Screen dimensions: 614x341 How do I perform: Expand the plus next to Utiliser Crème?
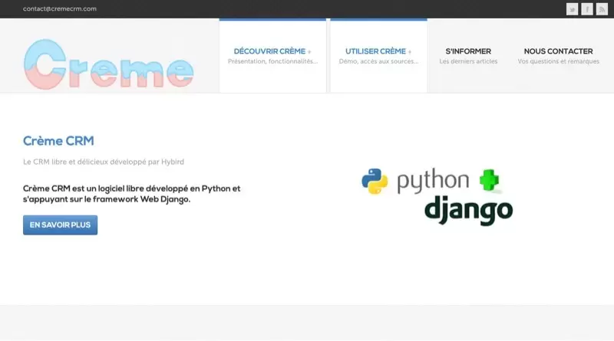tap(410, 51)
